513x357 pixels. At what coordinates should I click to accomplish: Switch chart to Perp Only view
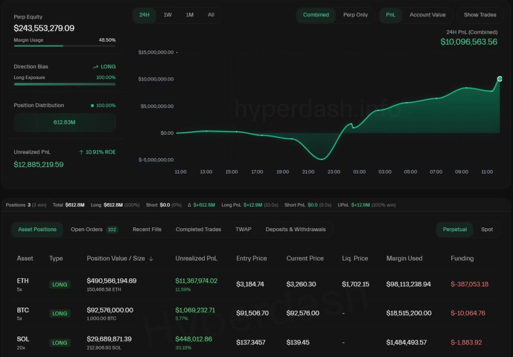356,15
